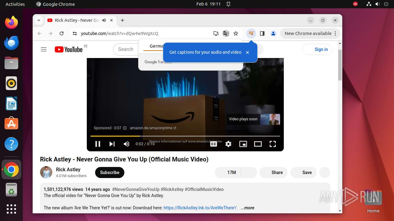Open the Help app in dock
394x221 pixels.
click(x=11, y=144)
